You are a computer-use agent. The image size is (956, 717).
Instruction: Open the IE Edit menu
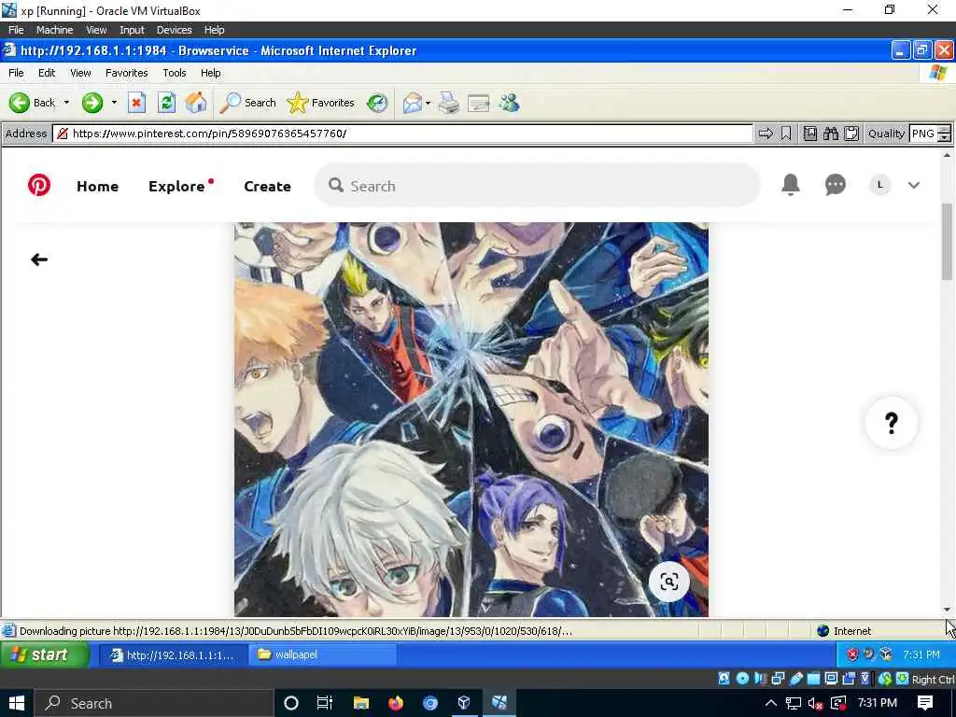(x=47, y=73)
